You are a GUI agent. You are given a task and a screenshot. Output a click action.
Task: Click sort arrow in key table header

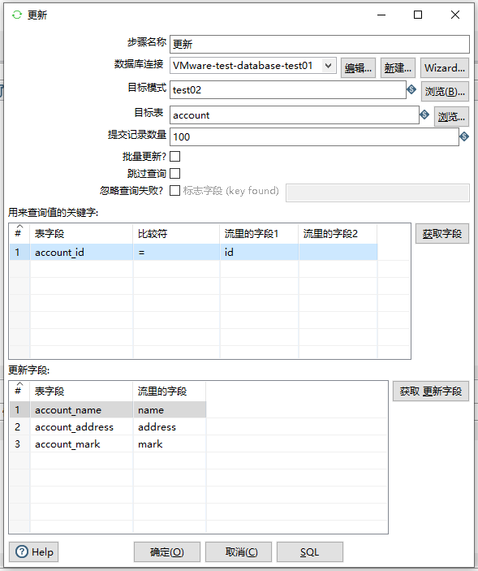pyautogui.click(x=19, y=226)
